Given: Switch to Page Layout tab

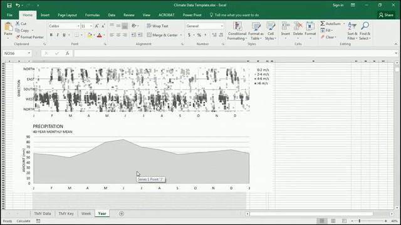Looking at the screenshot, I should coord(67,15).
